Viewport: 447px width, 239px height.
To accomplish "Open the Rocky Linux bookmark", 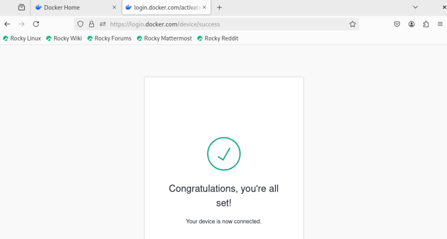I will 22,39.
